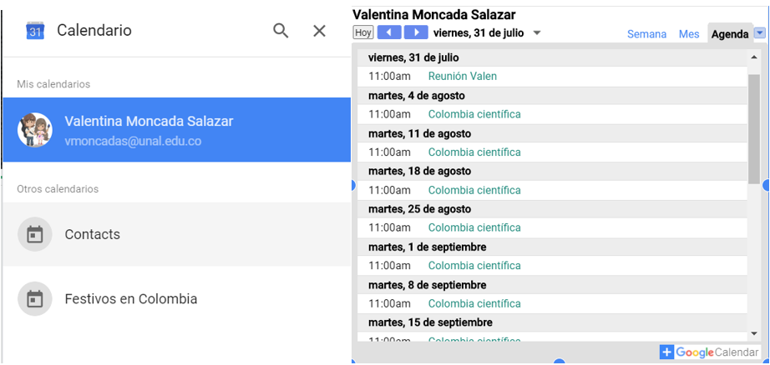Open the blue calendar options dropdown

click(x=759, y=33)
